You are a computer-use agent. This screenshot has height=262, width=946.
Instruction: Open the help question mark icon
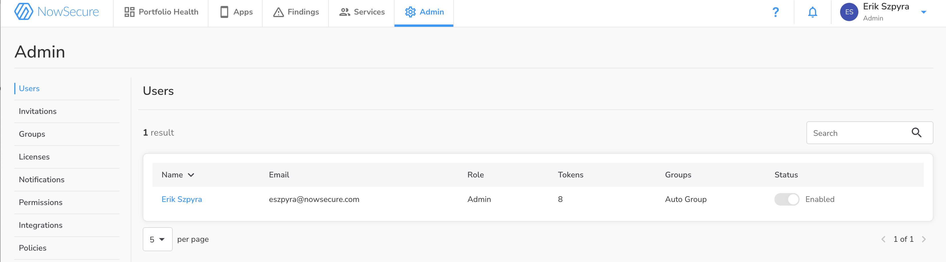click(775, 12)
